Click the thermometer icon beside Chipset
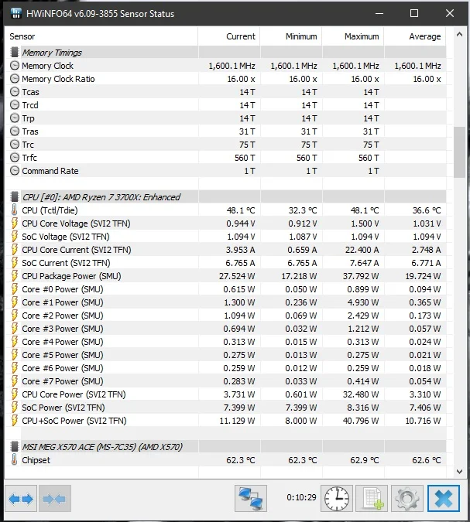Image resolution: width=470 pixels, height=522 pixels. [14, 459]
